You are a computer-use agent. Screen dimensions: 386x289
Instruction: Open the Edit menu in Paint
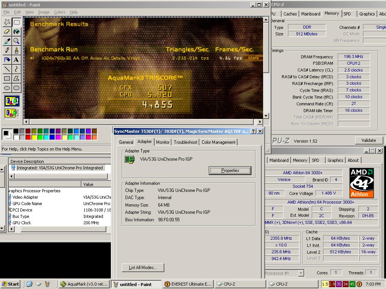tap(17, 12)
